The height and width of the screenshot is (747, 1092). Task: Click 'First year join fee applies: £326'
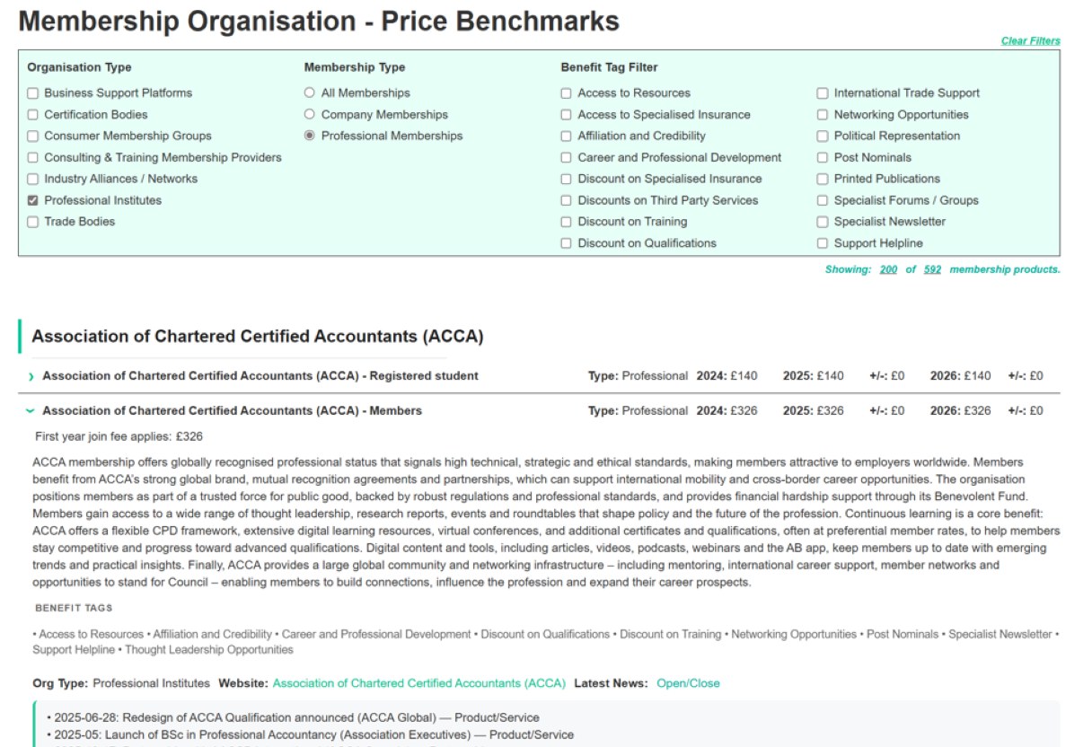click(119, 437)
